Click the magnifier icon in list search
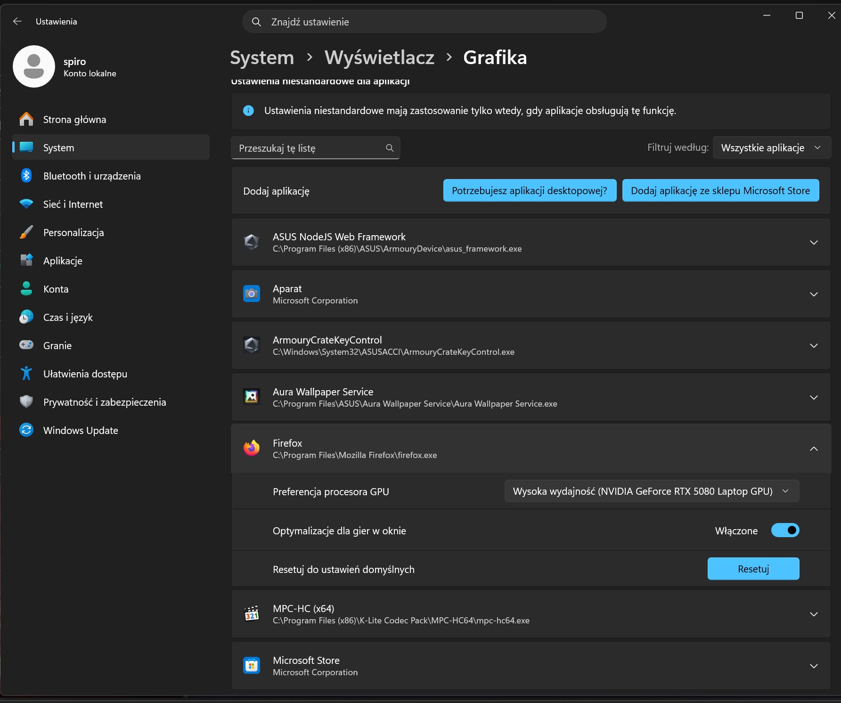 pyautogui.click(x=390, y=148)
